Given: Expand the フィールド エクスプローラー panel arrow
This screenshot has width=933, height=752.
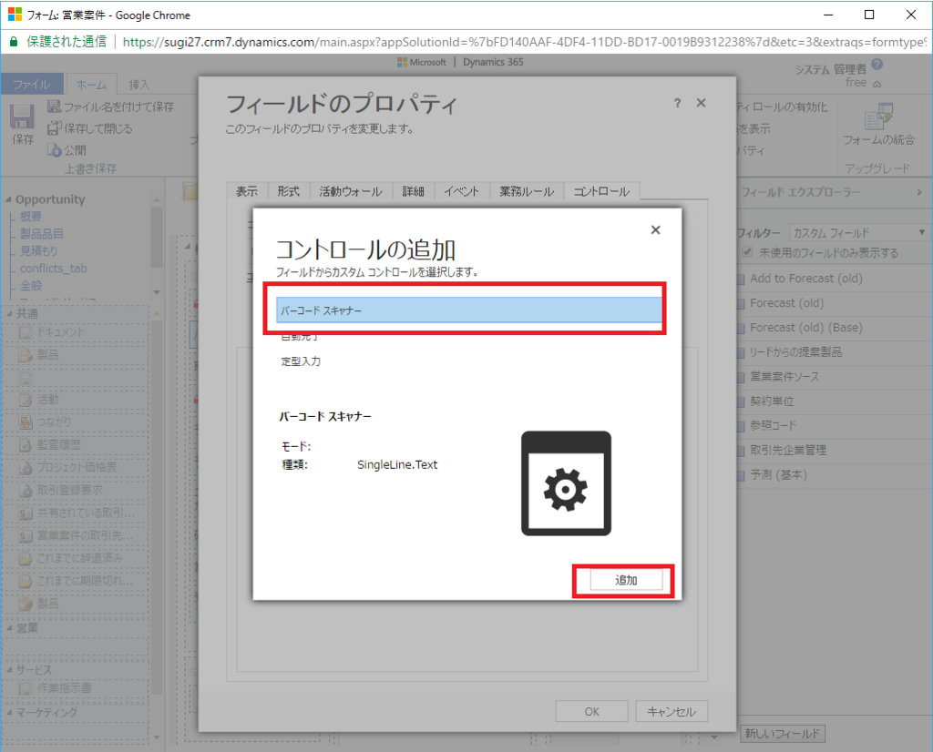Looking at the screenshot, I should 919,192.
